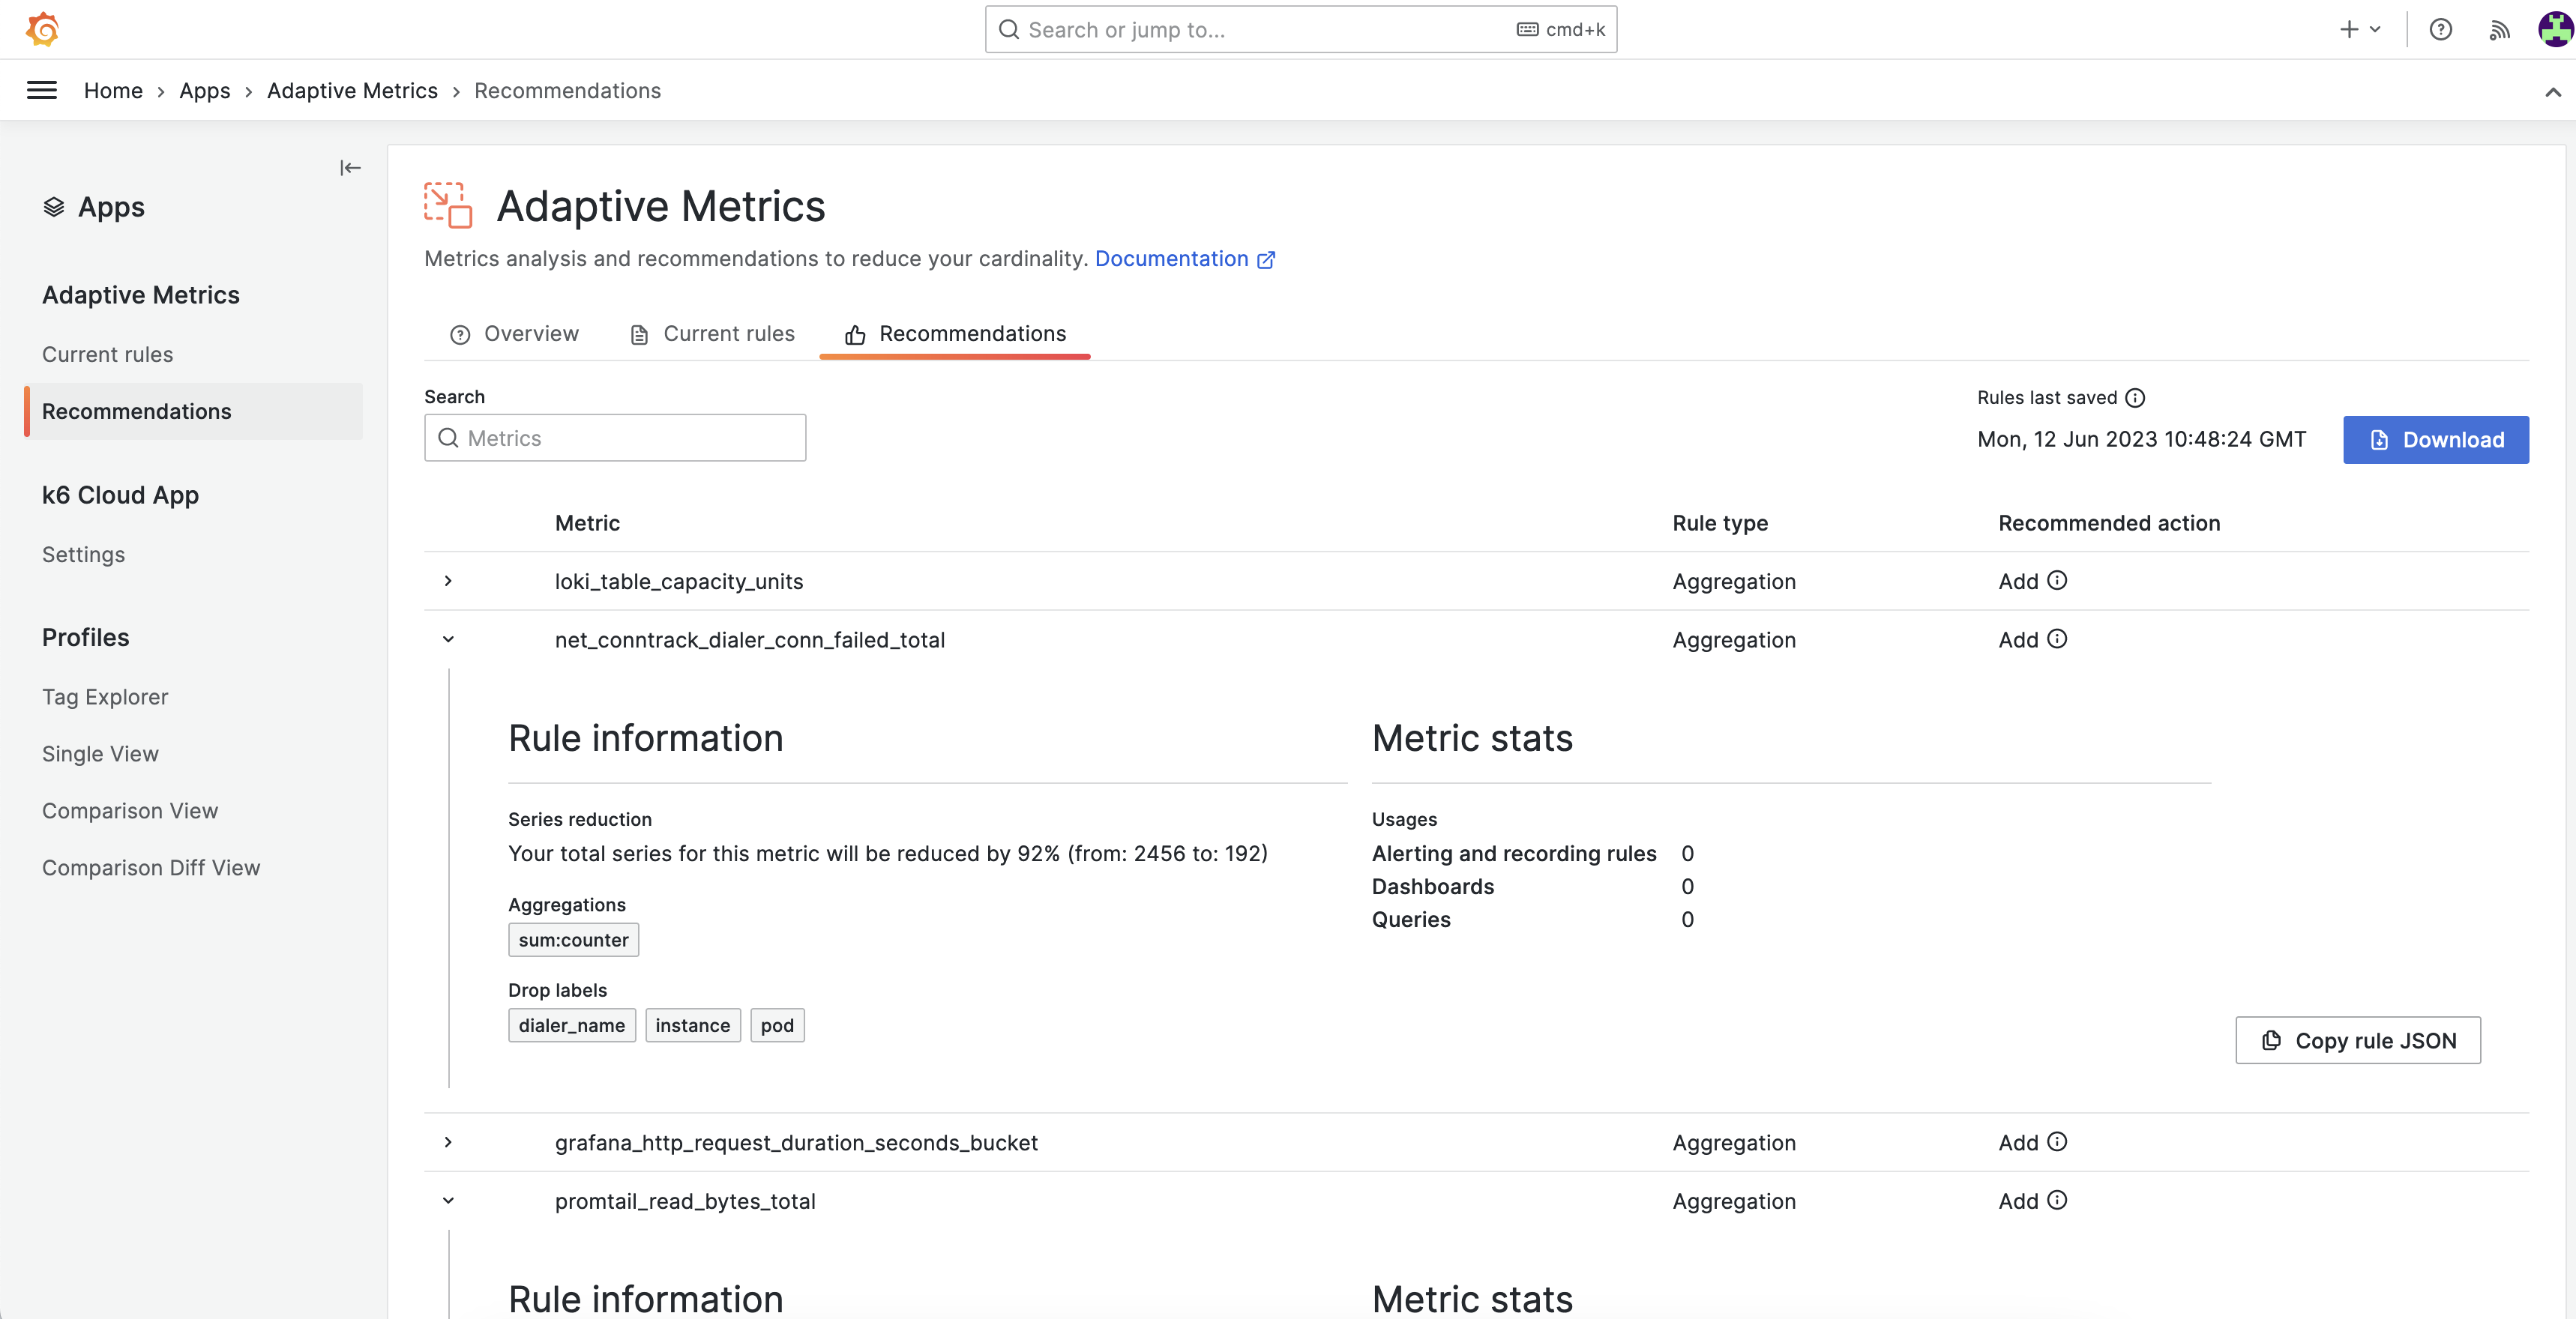The height and width of the screenshot is (1319, 2576).
Task: Click the Download button
Action: point(2435,440)
